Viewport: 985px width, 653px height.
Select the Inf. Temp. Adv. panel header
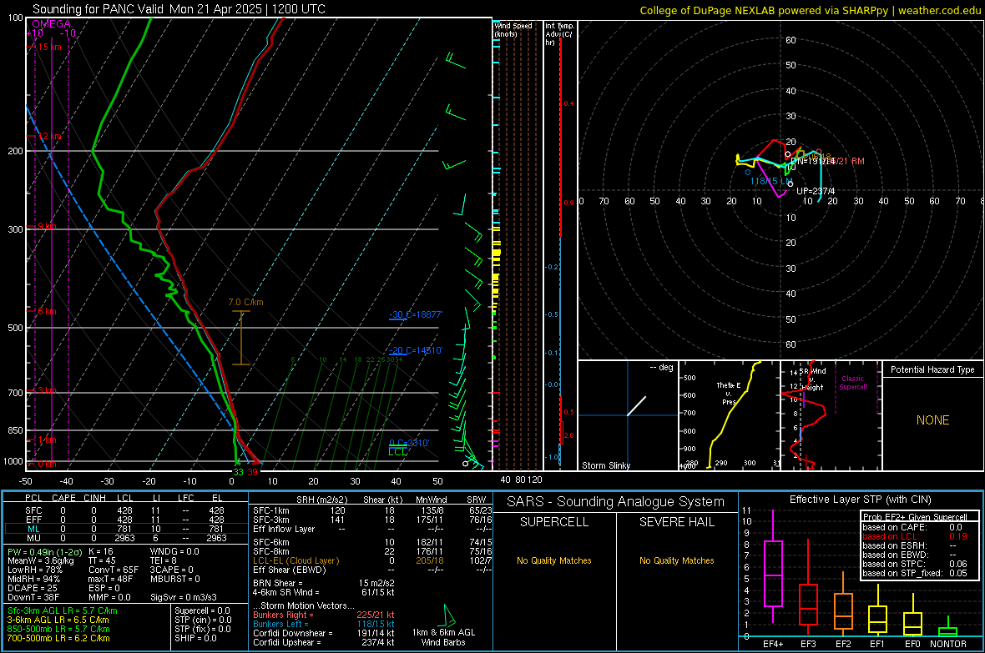click(x=559, y=34)
